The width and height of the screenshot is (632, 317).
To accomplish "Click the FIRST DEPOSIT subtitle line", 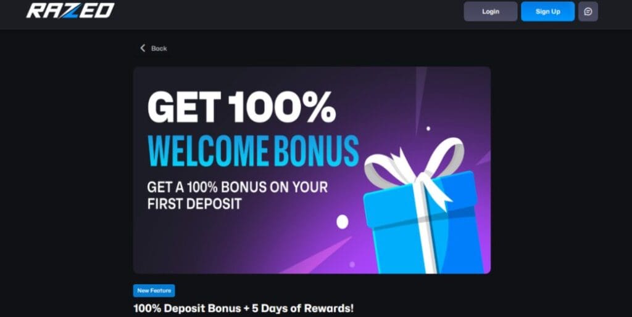I will [194, 204].
